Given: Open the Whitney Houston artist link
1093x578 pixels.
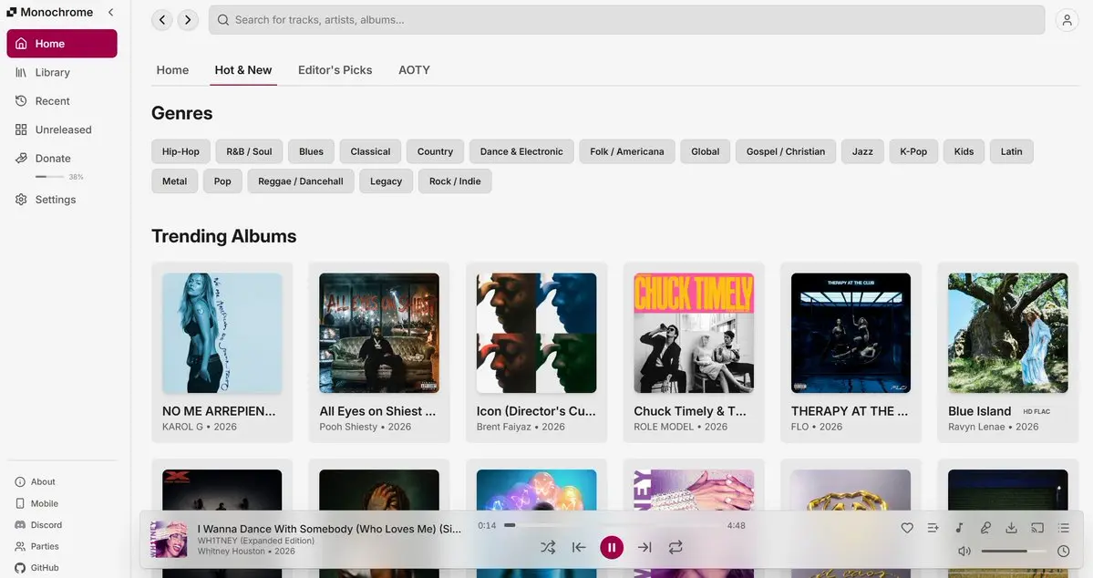Looking at the screenshot, I should click(x=231, y=552).
